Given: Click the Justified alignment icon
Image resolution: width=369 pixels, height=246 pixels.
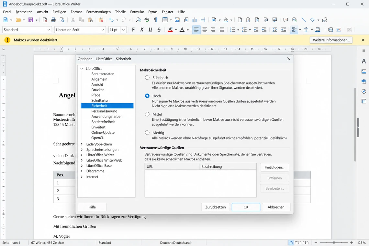Looking at the screenshot, I should (x=222, y=30).
